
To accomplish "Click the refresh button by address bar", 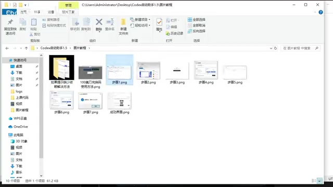I will 275,48.
